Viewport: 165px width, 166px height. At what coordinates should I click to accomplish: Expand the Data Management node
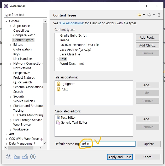coord(6,144)
